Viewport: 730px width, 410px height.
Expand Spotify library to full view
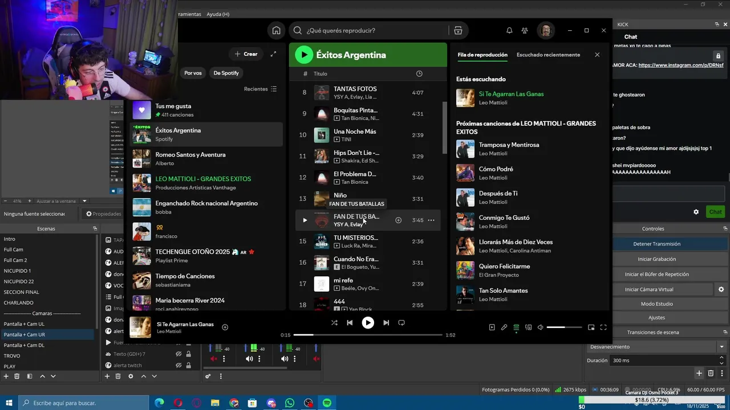click(273, 54)
